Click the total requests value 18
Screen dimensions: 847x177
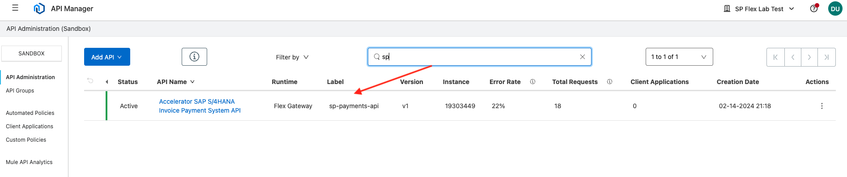558,106
